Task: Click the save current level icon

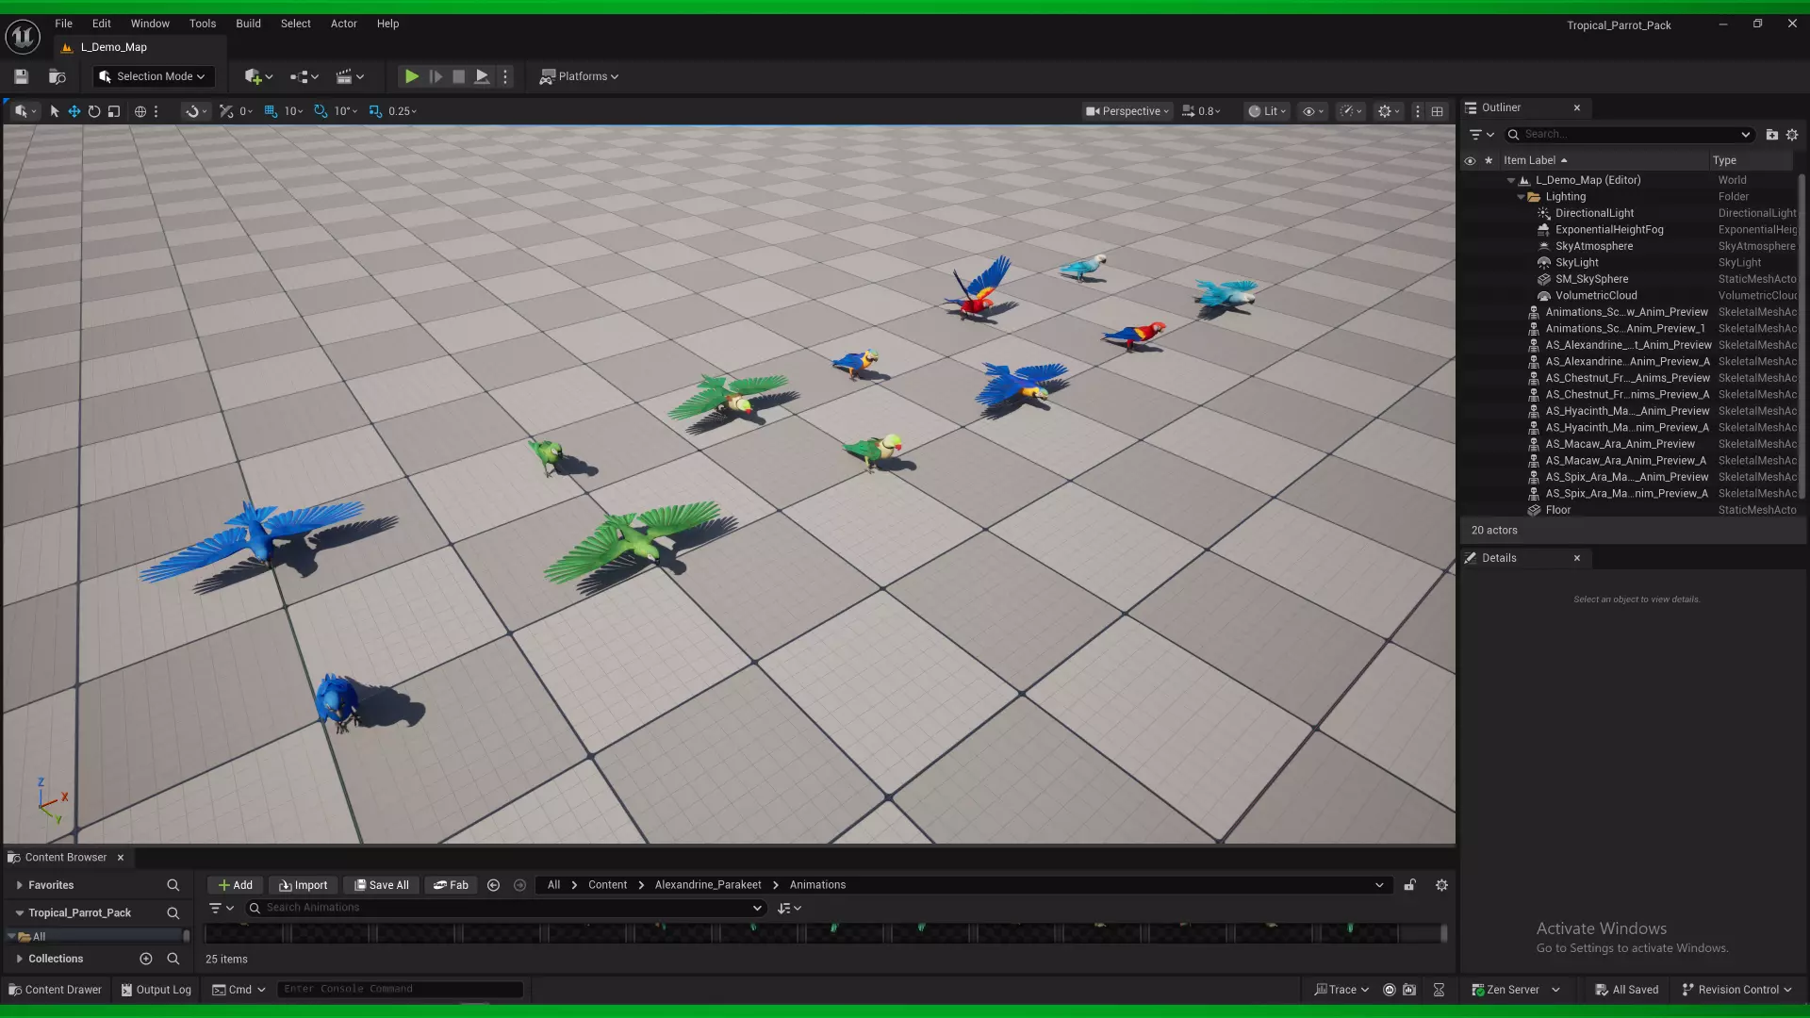Action: pos(21,76)
